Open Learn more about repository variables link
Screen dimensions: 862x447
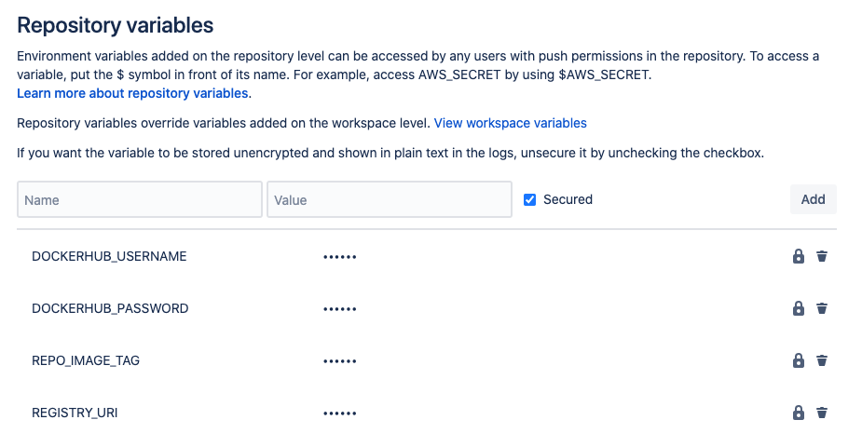[x=132, y=93]
